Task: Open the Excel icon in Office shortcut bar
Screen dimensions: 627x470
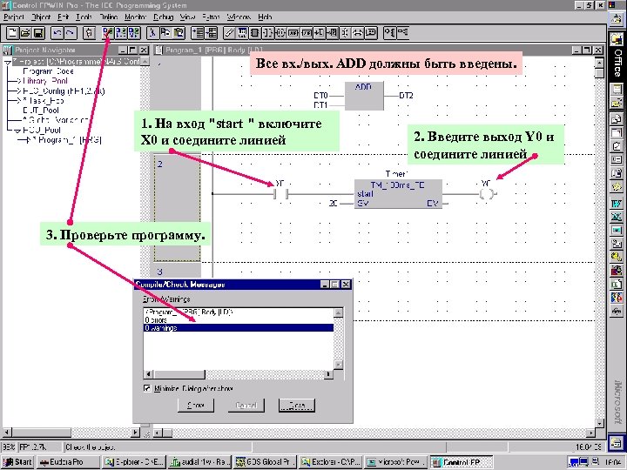Action: point(617,217)
